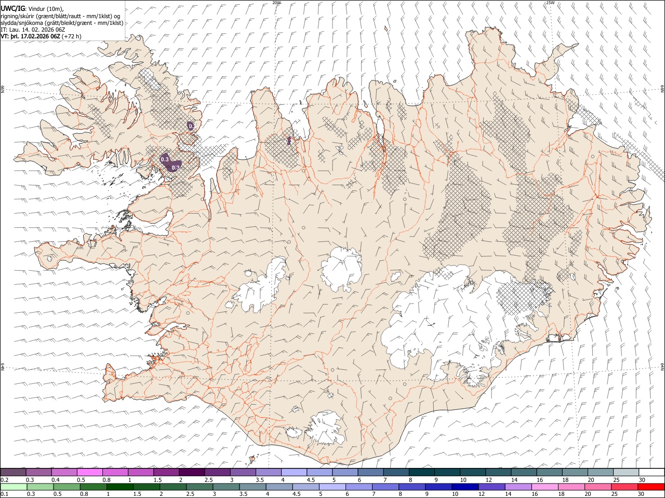665x498 pixels.
Task: Click the pale lavender swatch at 4 in upper legend
Action: click(x=294, y=472)
